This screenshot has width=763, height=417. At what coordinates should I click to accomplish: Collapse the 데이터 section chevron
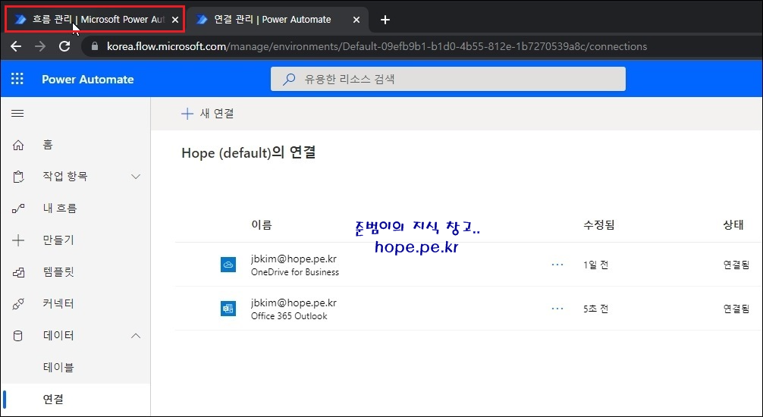pyautogui.click(x=136, y=336)
